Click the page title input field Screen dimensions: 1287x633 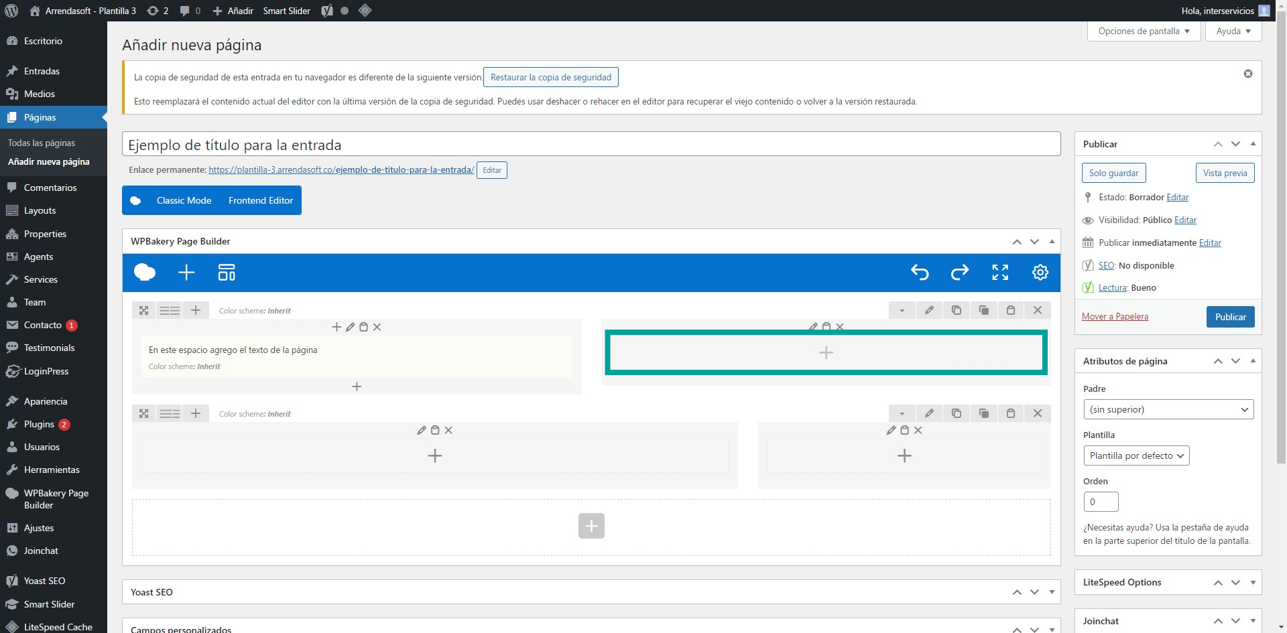click(591, 144)
